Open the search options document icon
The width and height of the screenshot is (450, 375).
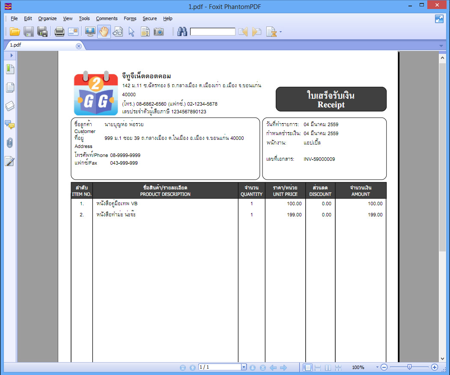point(271,32)
